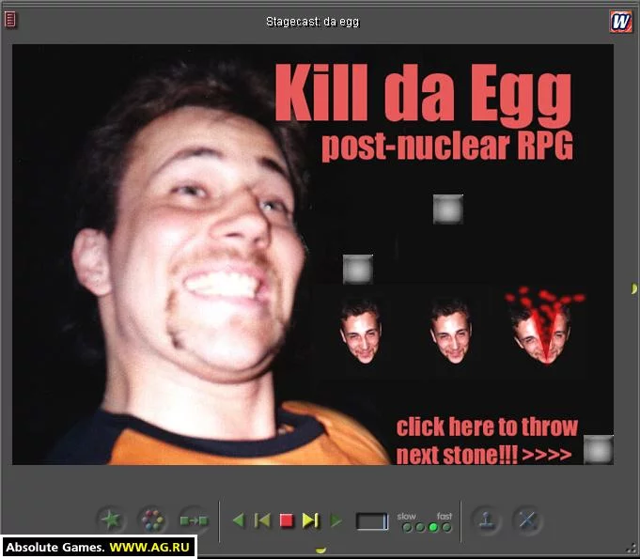Click the 'post-nuclear RPG' subtitle
The image size is (640, 559).
[447, 146]
